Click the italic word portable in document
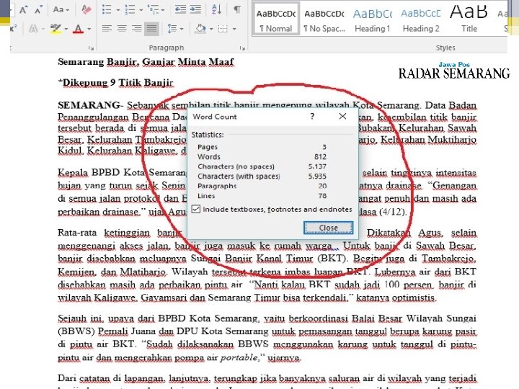Screen dimensions: 519x389 tap(239, 357)
